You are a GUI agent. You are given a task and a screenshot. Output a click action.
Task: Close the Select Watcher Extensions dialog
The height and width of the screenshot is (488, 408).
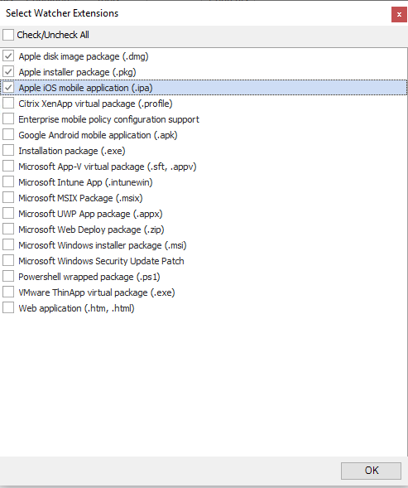tap(399, 14)
